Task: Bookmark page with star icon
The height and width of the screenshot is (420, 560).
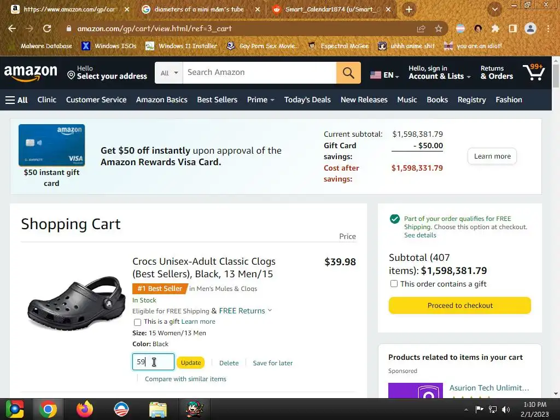Action: click(439, 28)
